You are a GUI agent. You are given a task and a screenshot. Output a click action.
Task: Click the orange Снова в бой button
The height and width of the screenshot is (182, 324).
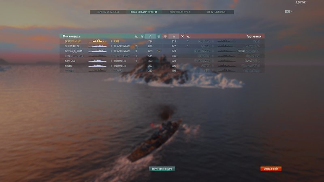[x=271, y=169]
